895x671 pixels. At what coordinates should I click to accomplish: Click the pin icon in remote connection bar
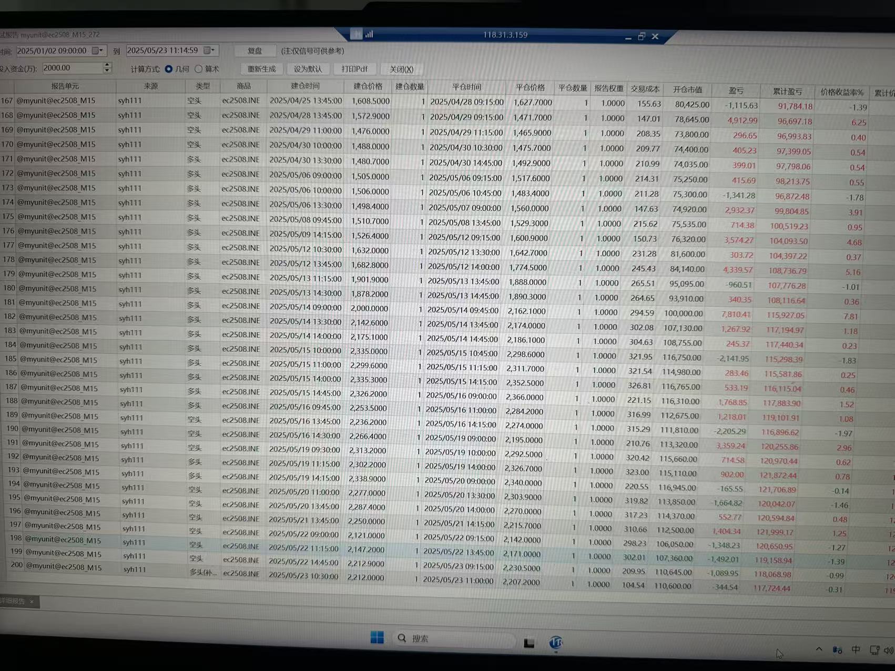tap(357, 34)
